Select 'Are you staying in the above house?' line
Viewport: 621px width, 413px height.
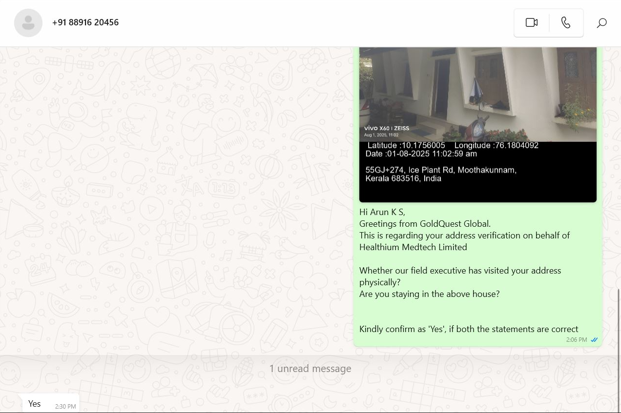(x=430, y=294)
